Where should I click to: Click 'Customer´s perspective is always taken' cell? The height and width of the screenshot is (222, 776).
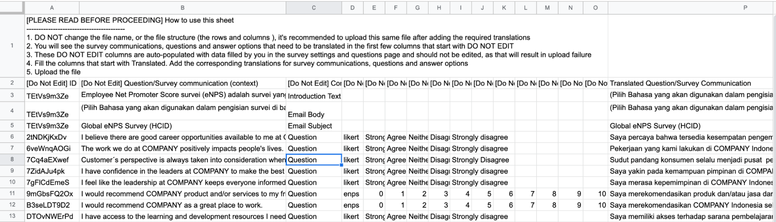click(x=182, y=160)
